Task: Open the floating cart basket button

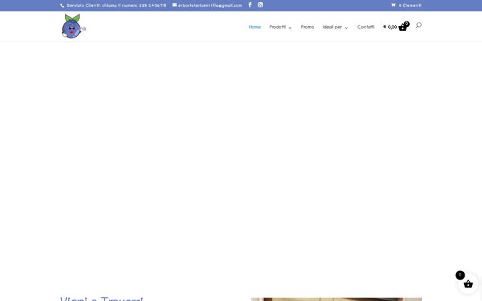Action: pyautogui.click(x=468, y=284)
